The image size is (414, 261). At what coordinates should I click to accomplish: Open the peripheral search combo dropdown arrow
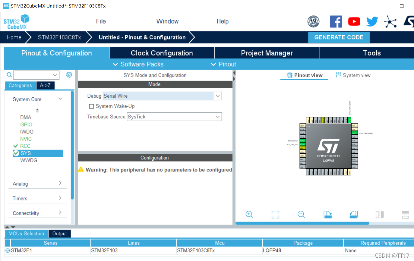tap(55, 75)
